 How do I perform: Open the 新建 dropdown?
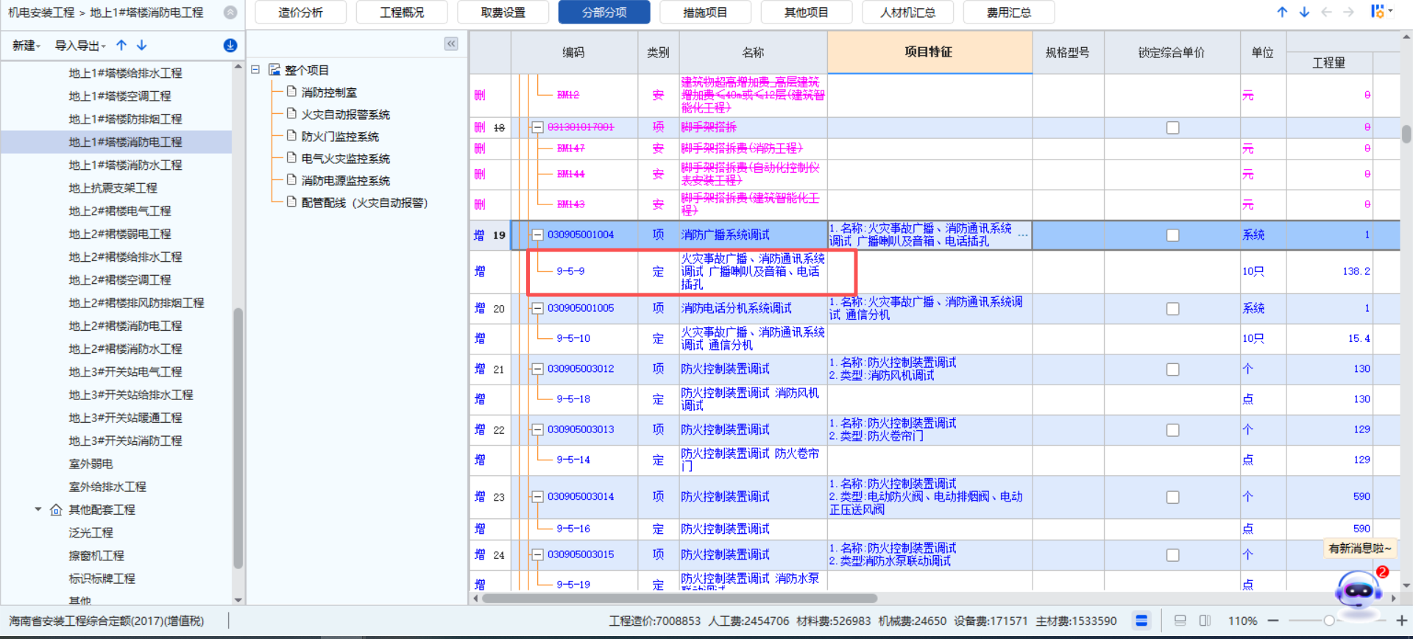pos(26,46)
